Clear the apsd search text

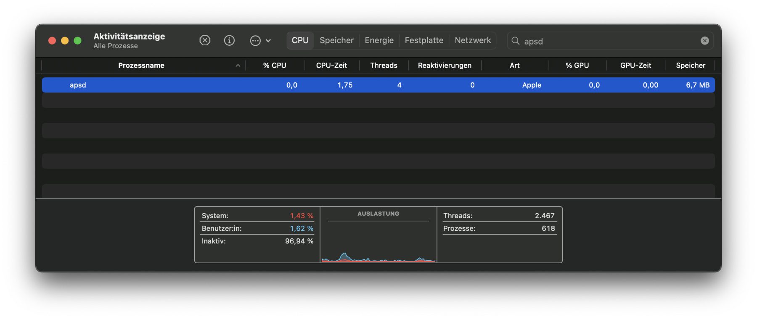pyautogui.click(x=705, y=41)
